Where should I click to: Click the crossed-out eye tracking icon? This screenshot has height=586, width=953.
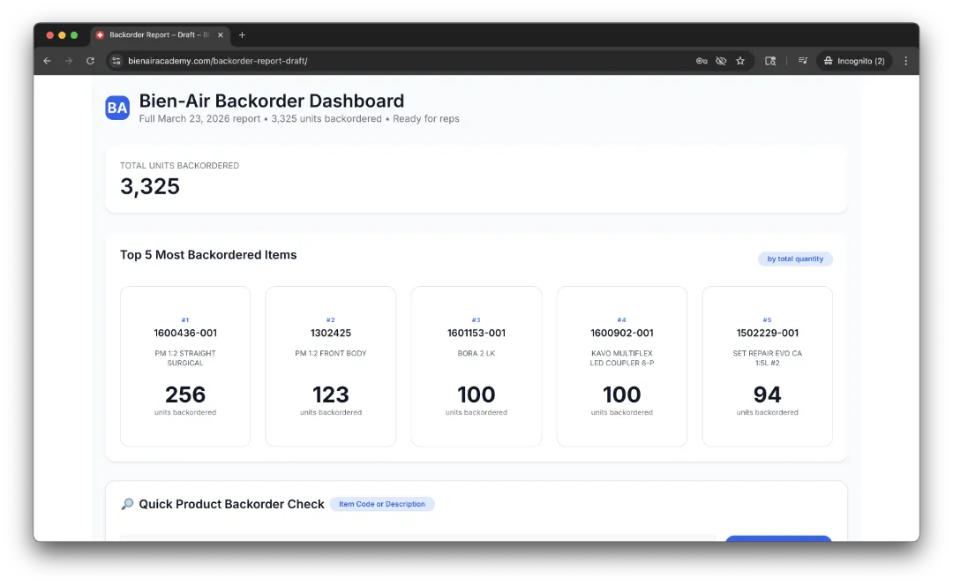[721, 61]
